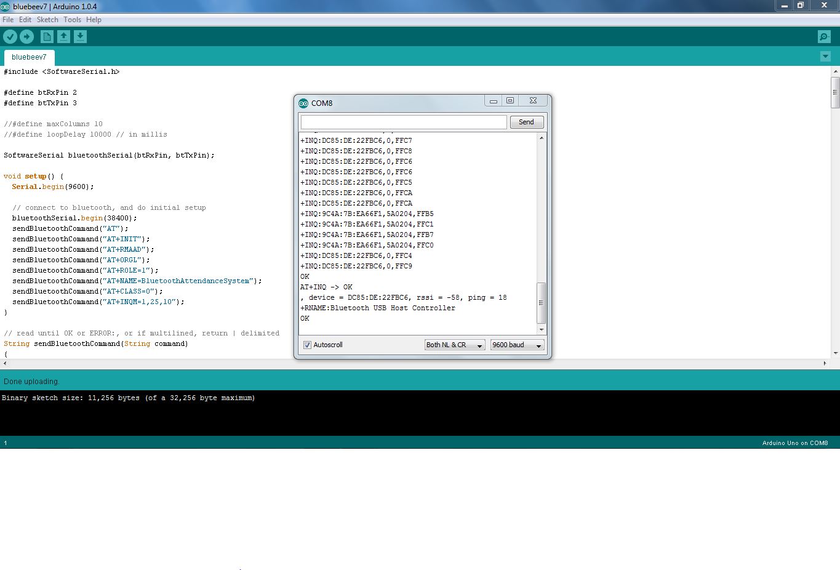Click the 'Done uploading.' status message
This screenshot has height=570, width=840.
click(x=31, y=382)
